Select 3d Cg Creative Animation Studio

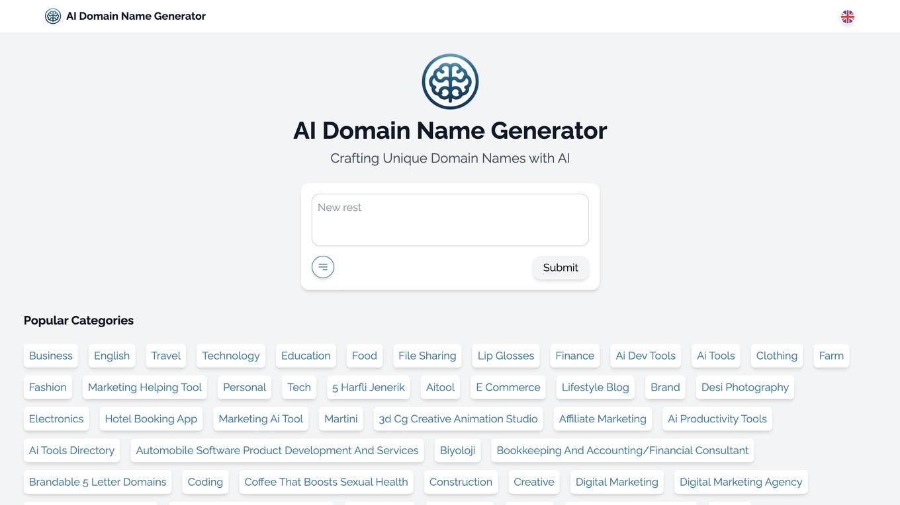point(459,419)
